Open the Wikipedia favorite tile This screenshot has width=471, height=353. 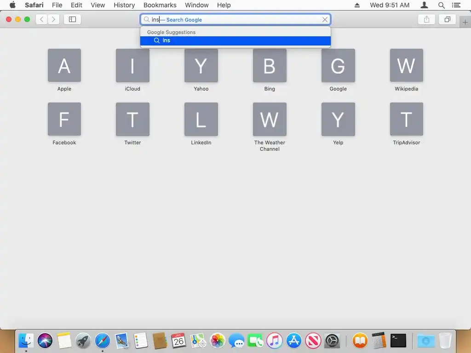pos(407,65)
